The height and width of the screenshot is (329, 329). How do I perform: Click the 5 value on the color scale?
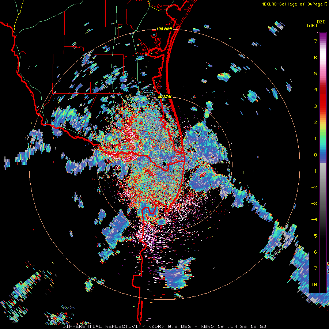tap(315, 73)
